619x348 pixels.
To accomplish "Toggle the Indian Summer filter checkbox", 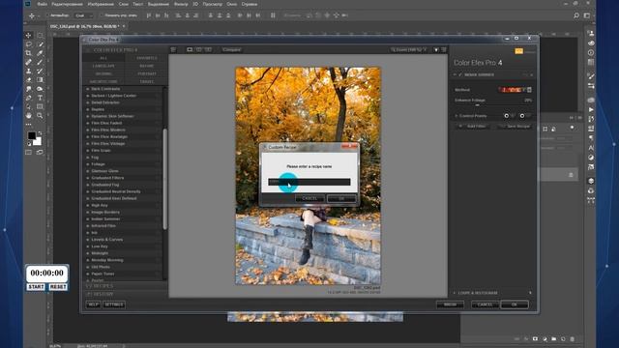I will coord(460,74).
